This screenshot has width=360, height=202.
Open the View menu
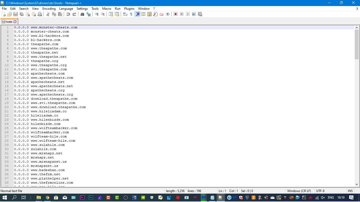point(35,9)
